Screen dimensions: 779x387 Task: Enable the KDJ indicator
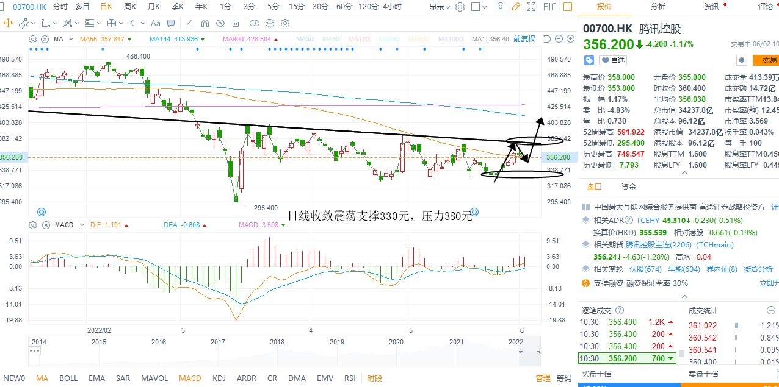click(x=219, y=378)
